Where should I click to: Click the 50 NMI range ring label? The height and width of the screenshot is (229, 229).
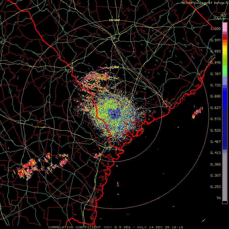click(x=114, y=67)
